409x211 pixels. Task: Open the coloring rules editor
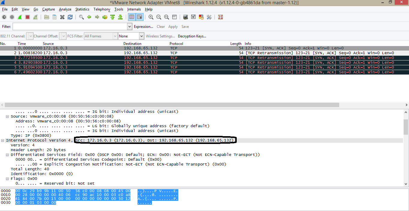(x=201, y=17)
